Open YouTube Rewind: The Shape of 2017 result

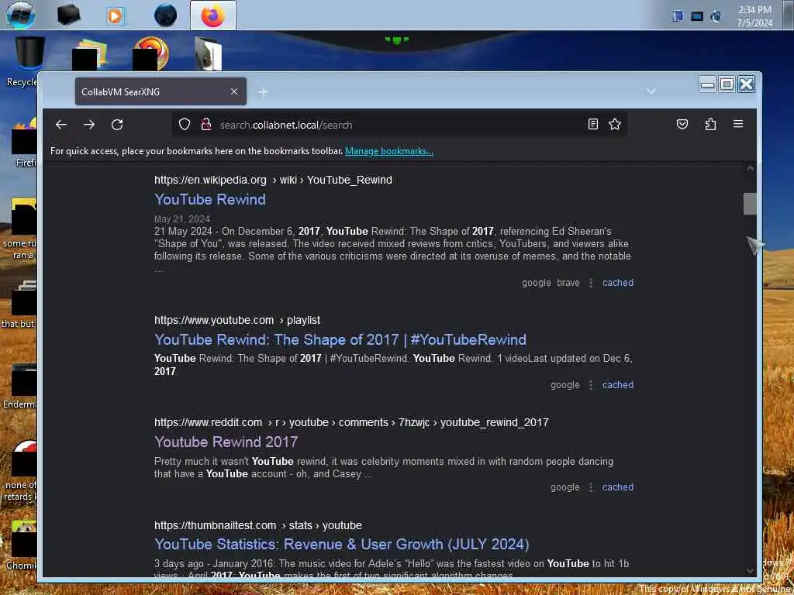coord(340,339)
